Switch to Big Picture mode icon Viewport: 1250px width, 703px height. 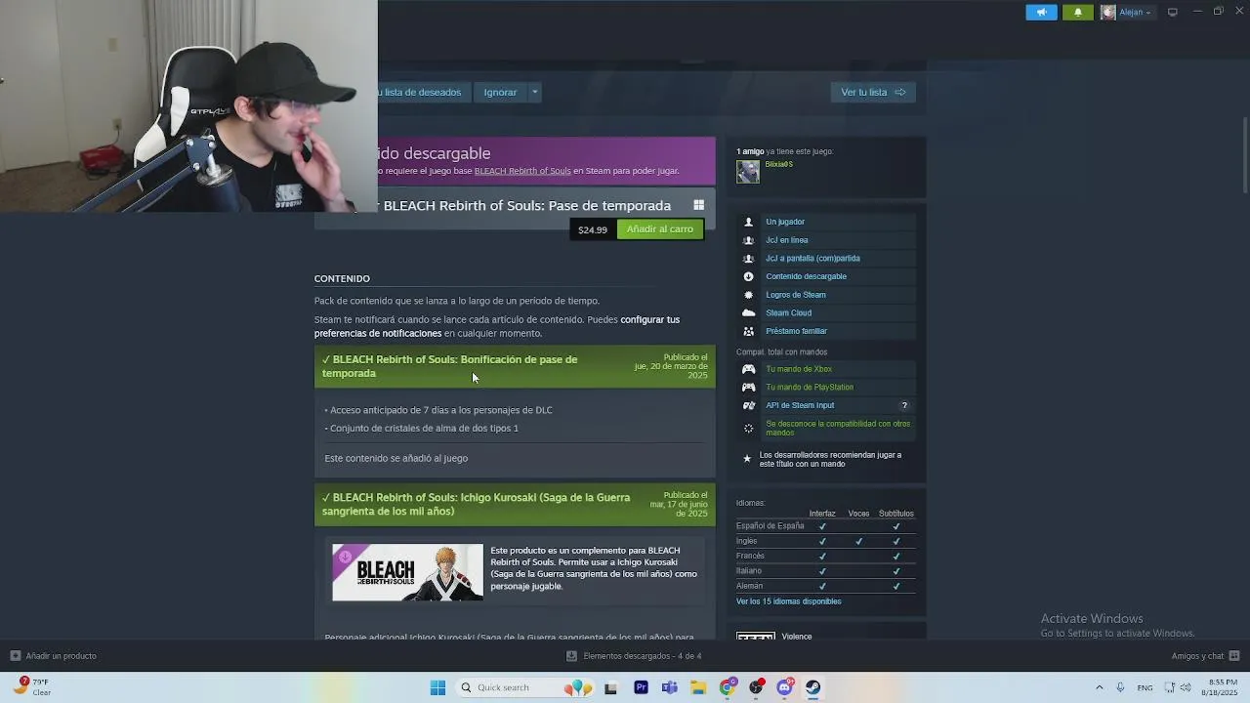coord(1173,12)
